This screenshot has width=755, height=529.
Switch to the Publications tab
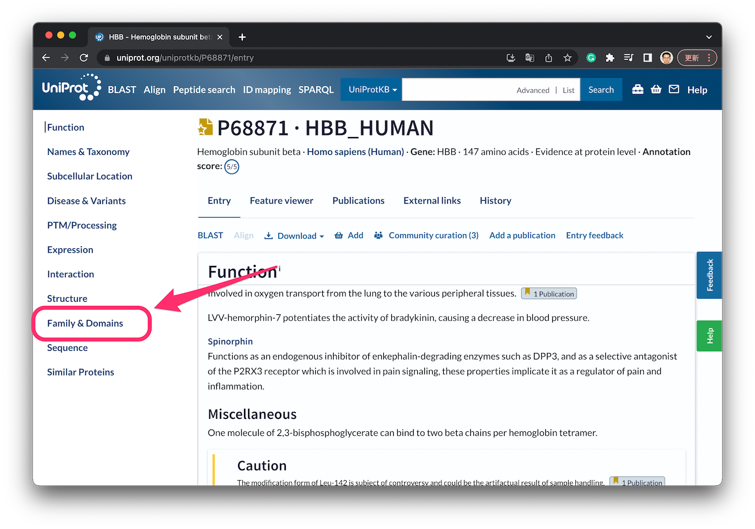click(x=358, y=200)
